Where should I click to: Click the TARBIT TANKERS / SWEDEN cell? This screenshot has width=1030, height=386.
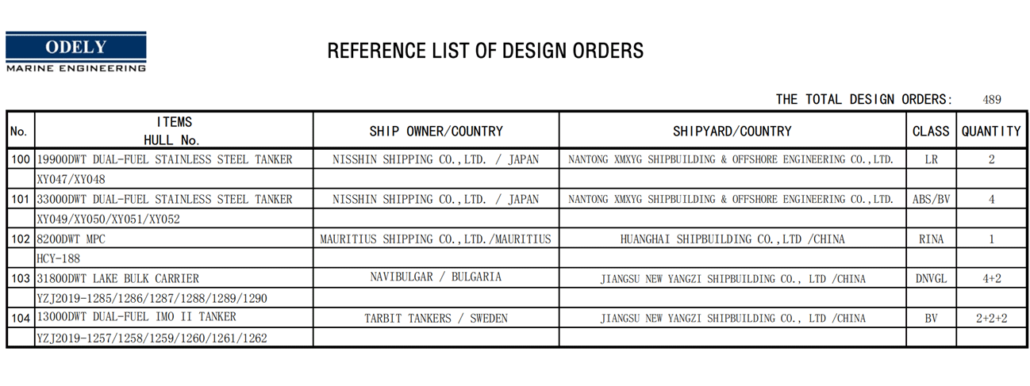click(x=436, y=318)
